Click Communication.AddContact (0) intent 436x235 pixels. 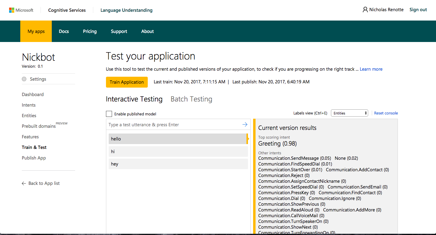(357, 170)
